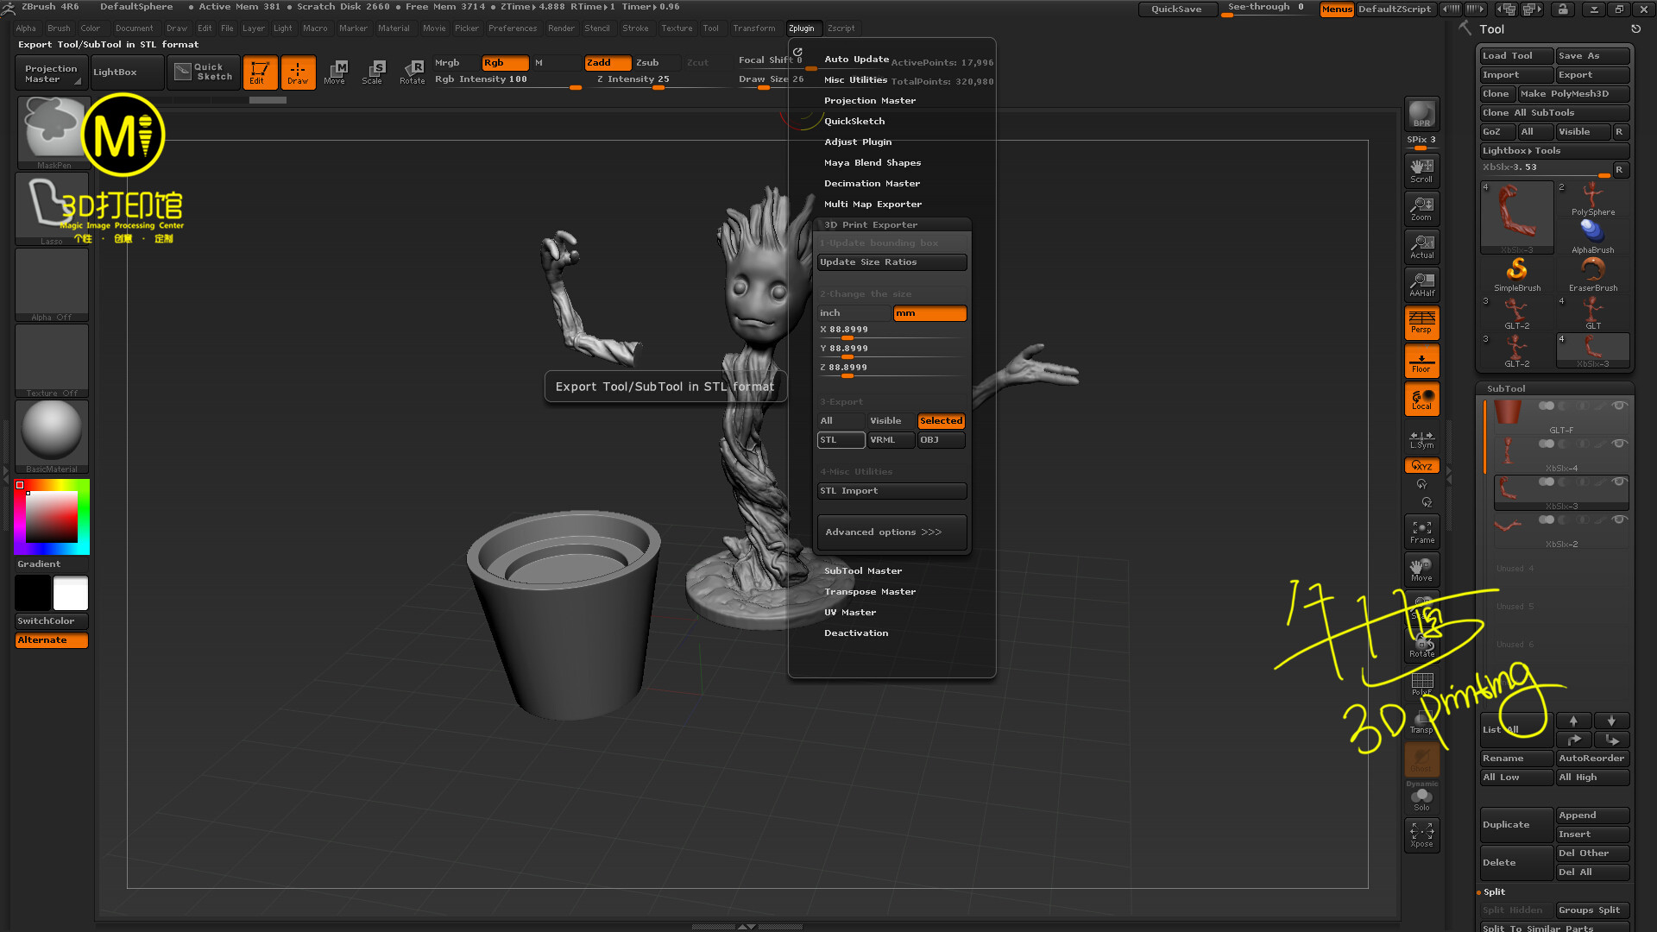Image resolution: width=1657 pixels, height=932 pixels.
Task: Toggle the Persp perspective icon
Action: (1421, 322)
